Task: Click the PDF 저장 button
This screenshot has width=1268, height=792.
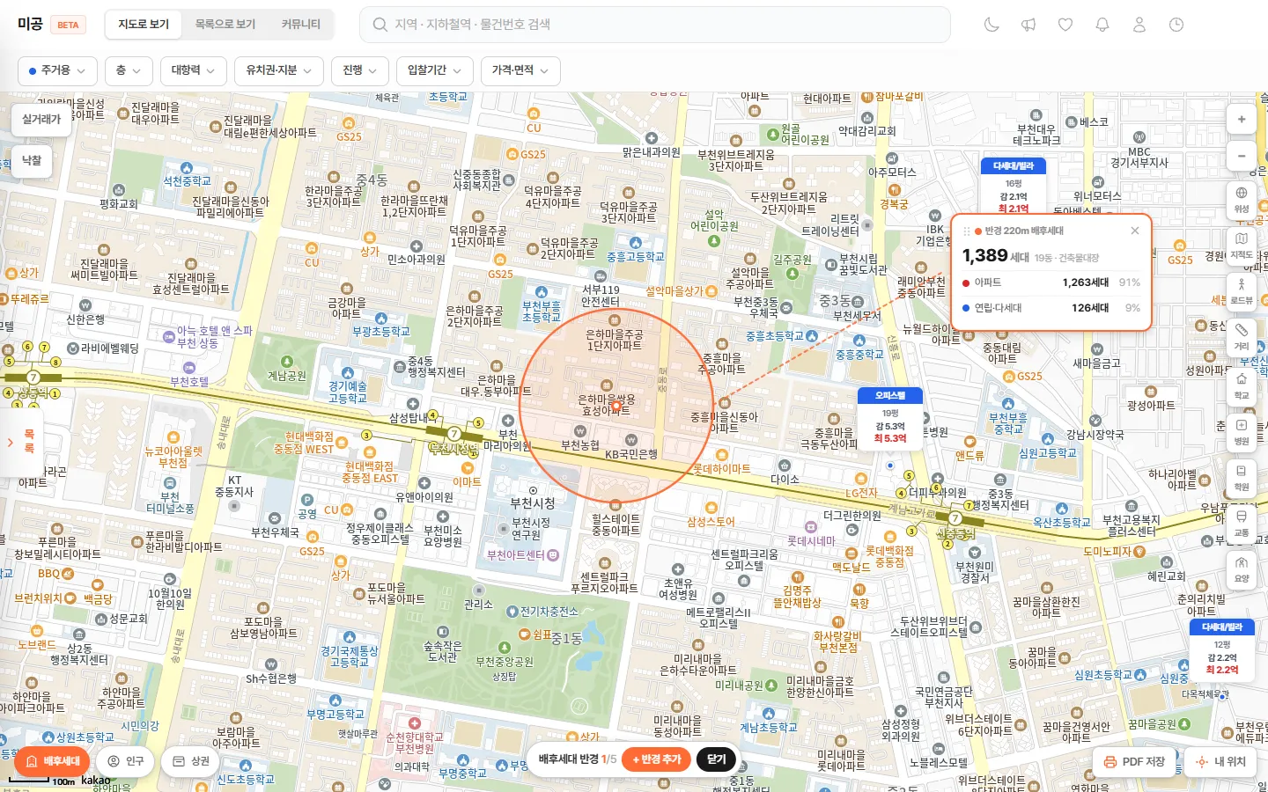Action: tap(1134, 762)
